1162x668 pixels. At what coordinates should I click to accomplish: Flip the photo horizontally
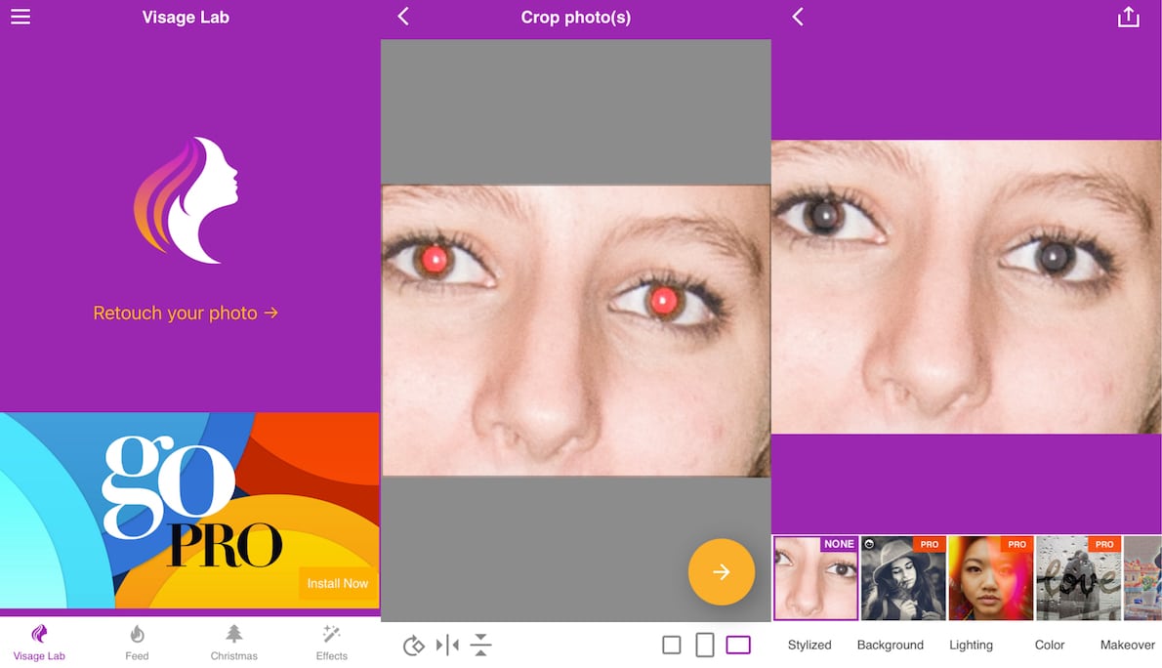coord(447,645)
